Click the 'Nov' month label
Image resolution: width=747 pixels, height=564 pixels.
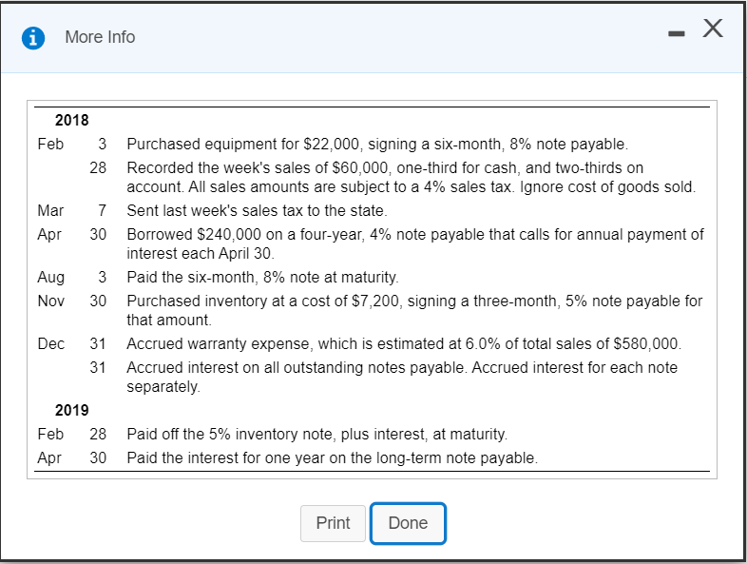tap(51, 301)
